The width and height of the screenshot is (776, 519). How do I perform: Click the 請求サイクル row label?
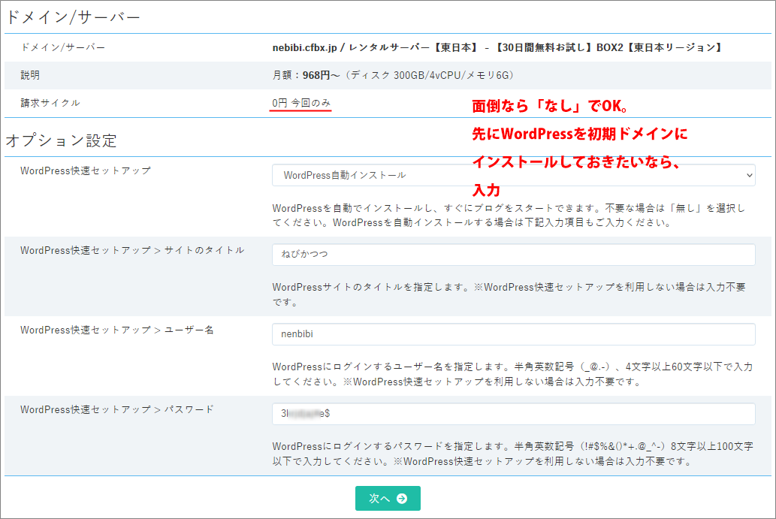coord(50,103)
